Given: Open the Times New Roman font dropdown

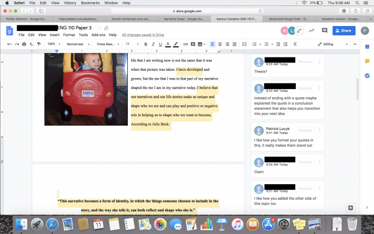Looking at the screenshot, I should tap(108, 44).
